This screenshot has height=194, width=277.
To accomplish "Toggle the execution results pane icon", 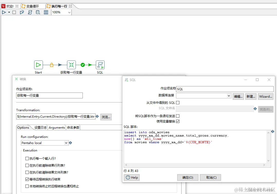I will (46, 12).
